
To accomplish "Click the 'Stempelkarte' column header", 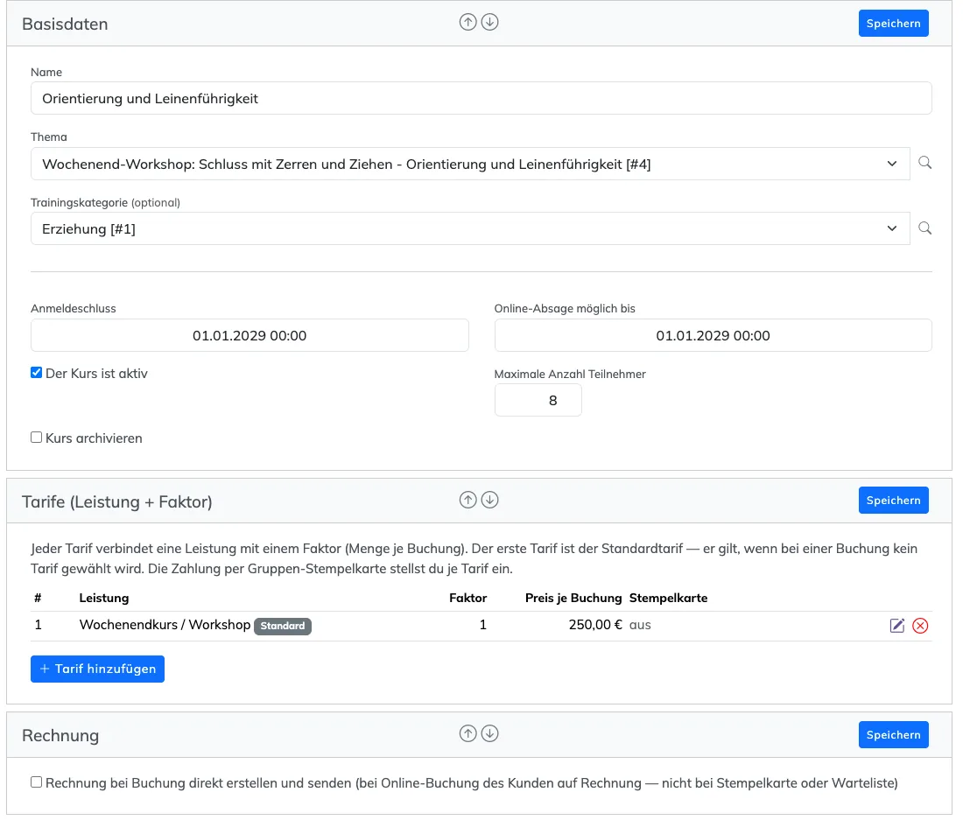I will [x=668, y=598].
